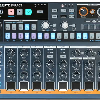Click the FM Amt knob
This screenshot has height=100, width=100.
pyautogui.click(x=89, y=53)
